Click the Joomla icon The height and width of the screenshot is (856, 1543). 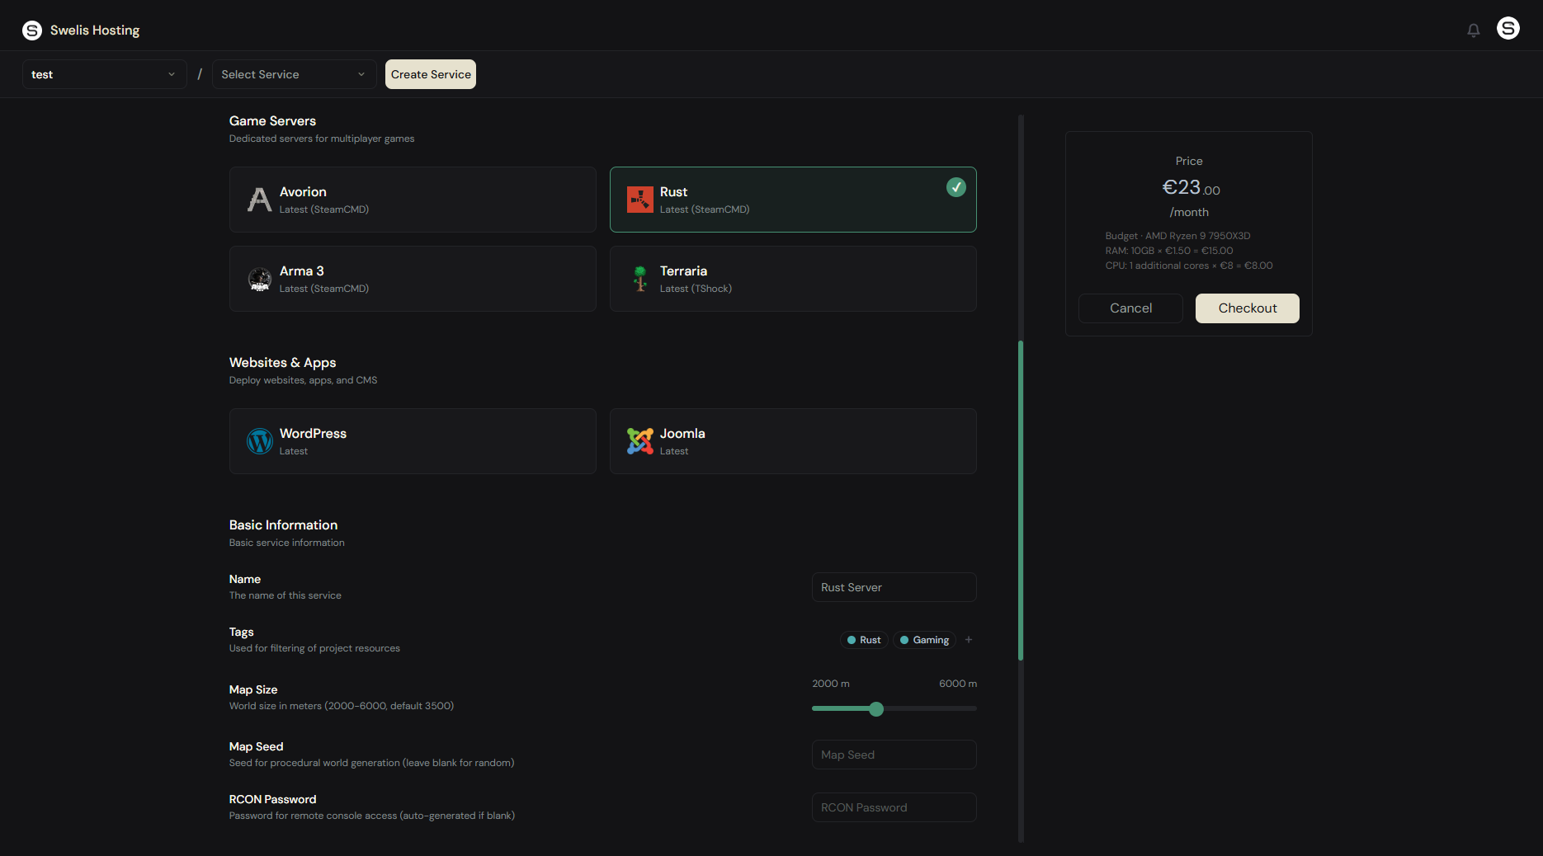coord(639,441)
